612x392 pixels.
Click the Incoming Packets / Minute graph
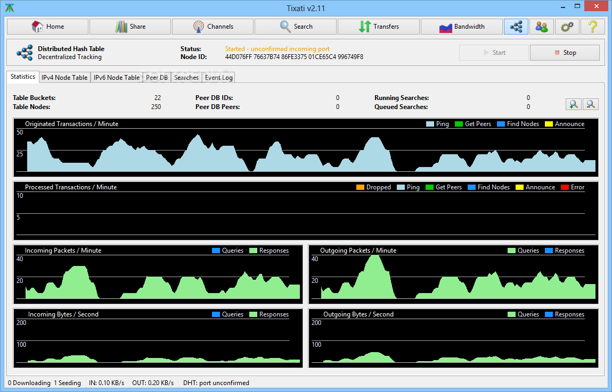pos(158,274)
